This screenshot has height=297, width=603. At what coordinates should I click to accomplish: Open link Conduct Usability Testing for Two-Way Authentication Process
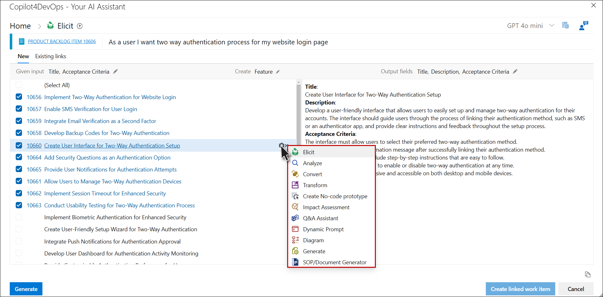[x=119, y=205]
